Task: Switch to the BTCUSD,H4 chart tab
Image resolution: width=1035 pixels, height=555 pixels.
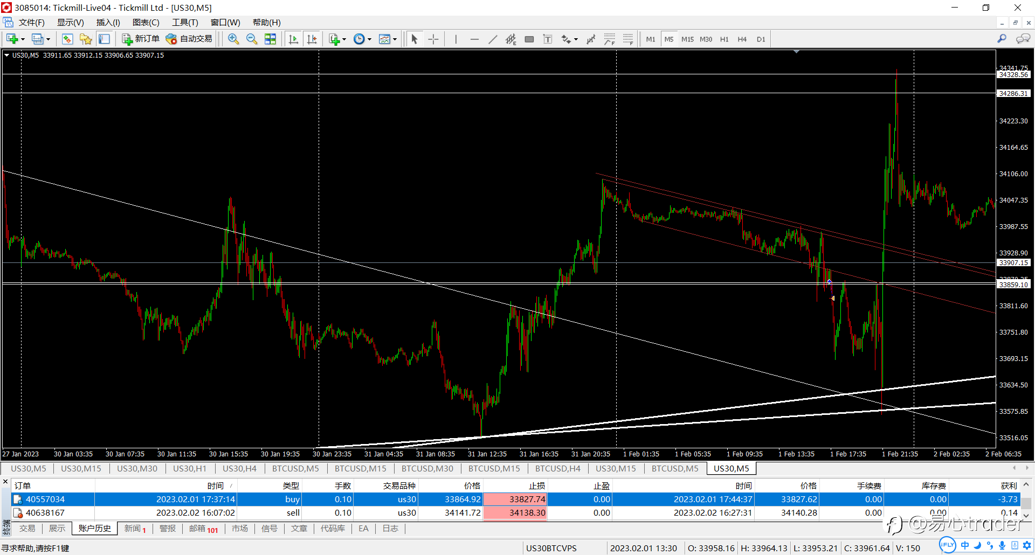Action: 558,469
